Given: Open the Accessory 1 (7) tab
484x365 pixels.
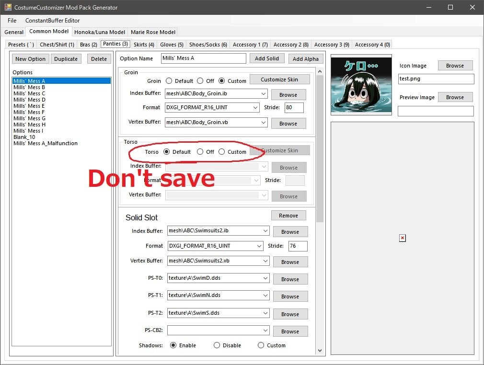Looking at the screenshot, I should (x=250, y=45).
